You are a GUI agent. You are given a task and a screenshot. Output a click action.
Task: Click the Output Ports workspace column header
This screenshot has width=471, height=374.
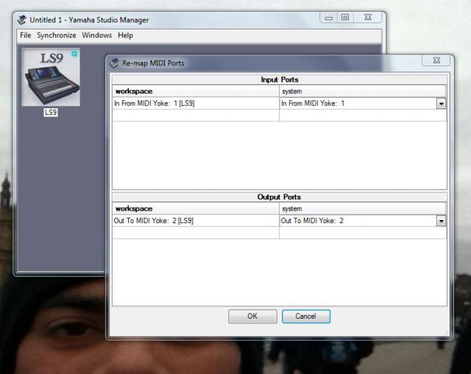point(196,208)
